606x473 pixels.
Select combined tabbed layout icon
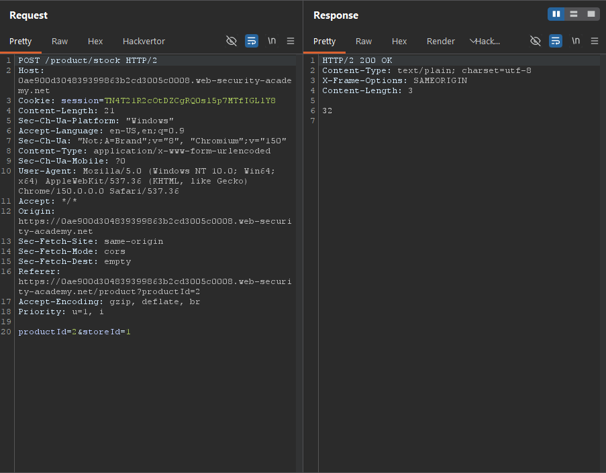click(591, 14)
